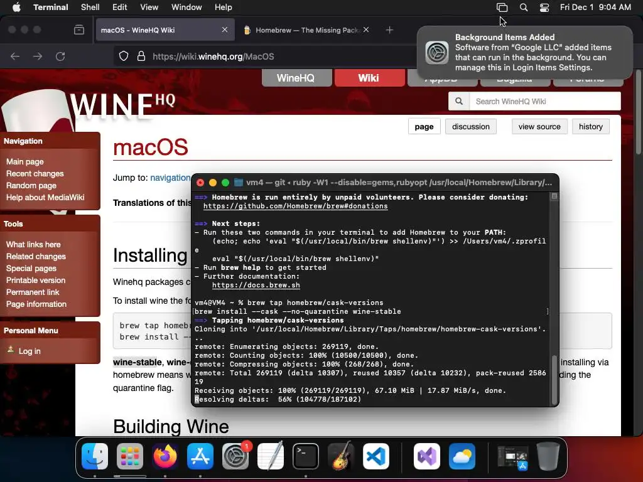
Task: Open the discussion page tab
Action: [471, 127]
